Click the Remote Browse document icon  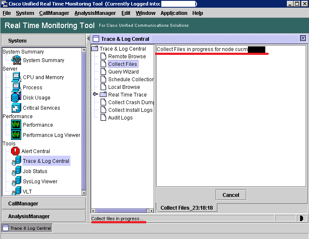pyautogui.click(x=103, y=56)
